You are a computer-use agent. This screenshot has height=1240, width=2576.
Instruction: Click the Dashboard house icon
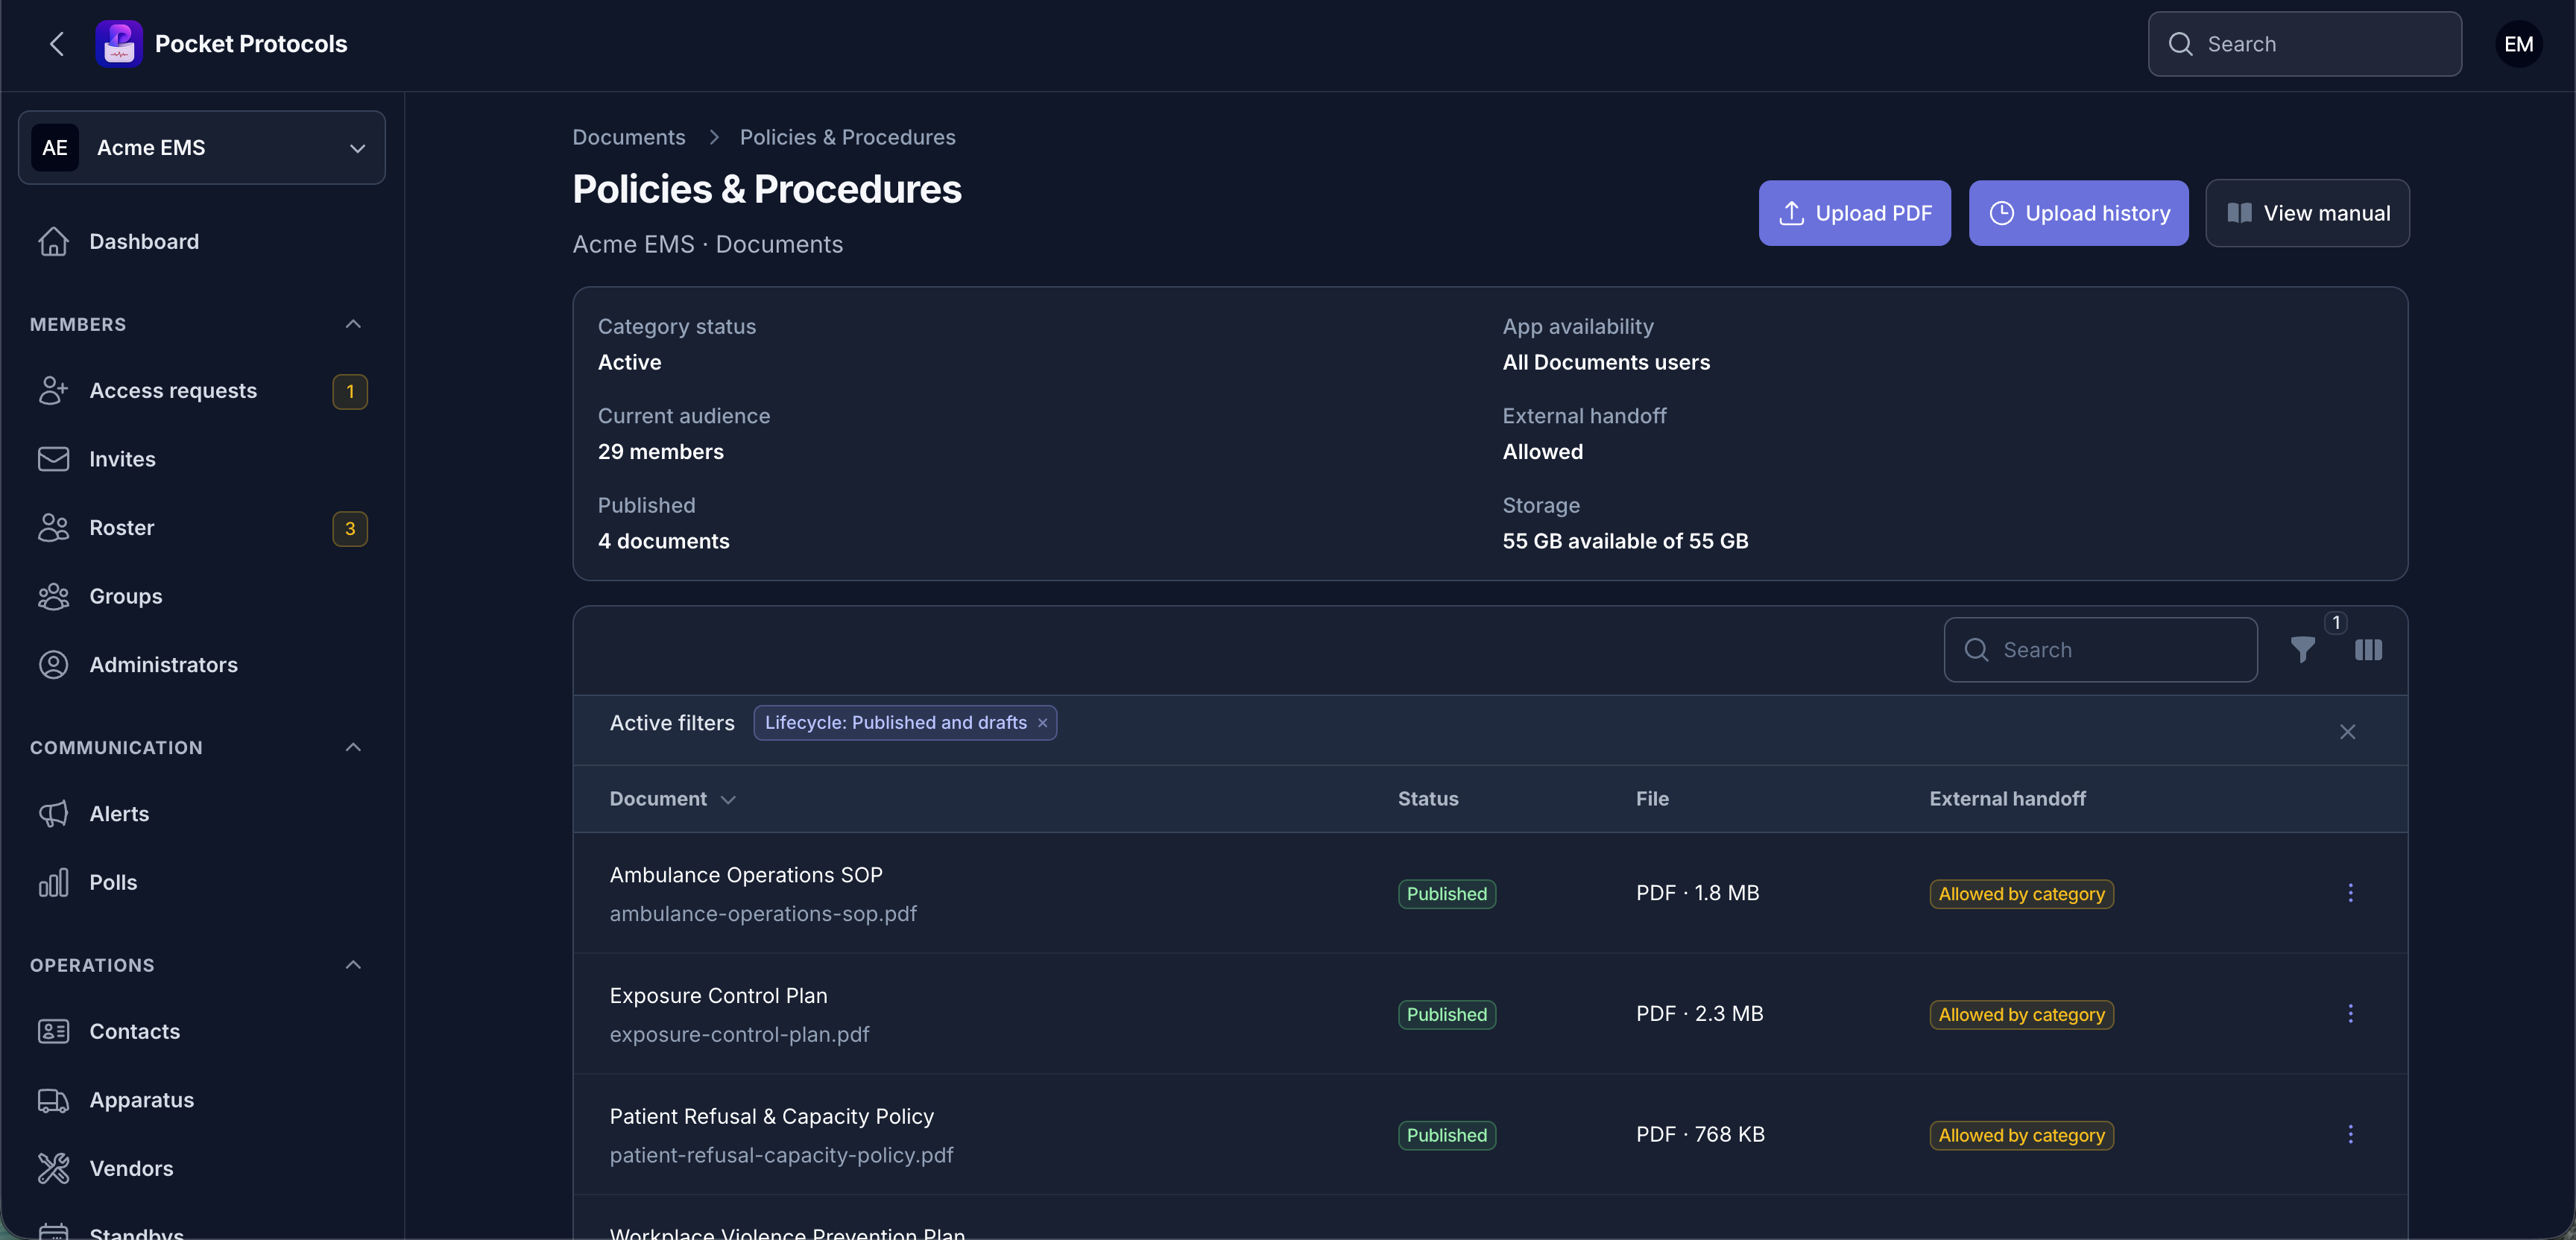click(x=53, y=242)
